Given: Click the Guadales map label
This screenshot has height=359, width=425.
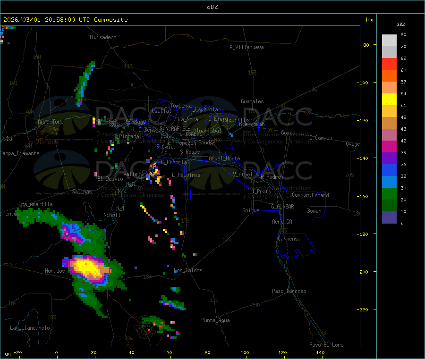Looking at the screenshot, I should click(252, 101).
